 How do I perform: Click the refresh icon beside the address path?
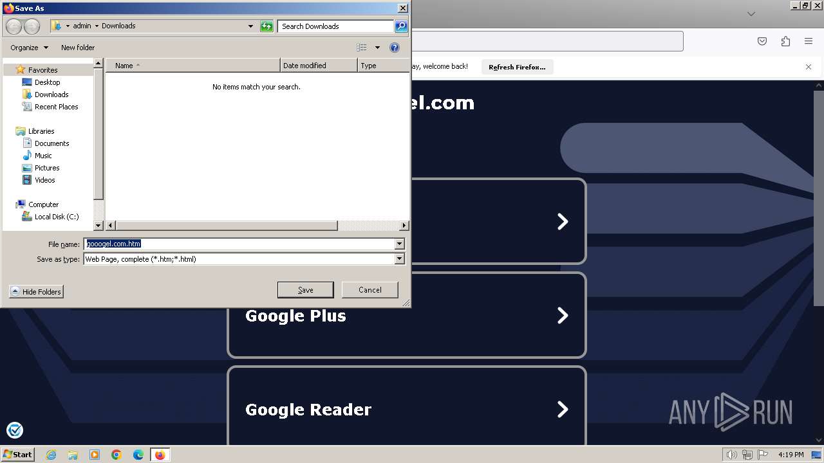[x=267, y=26]
